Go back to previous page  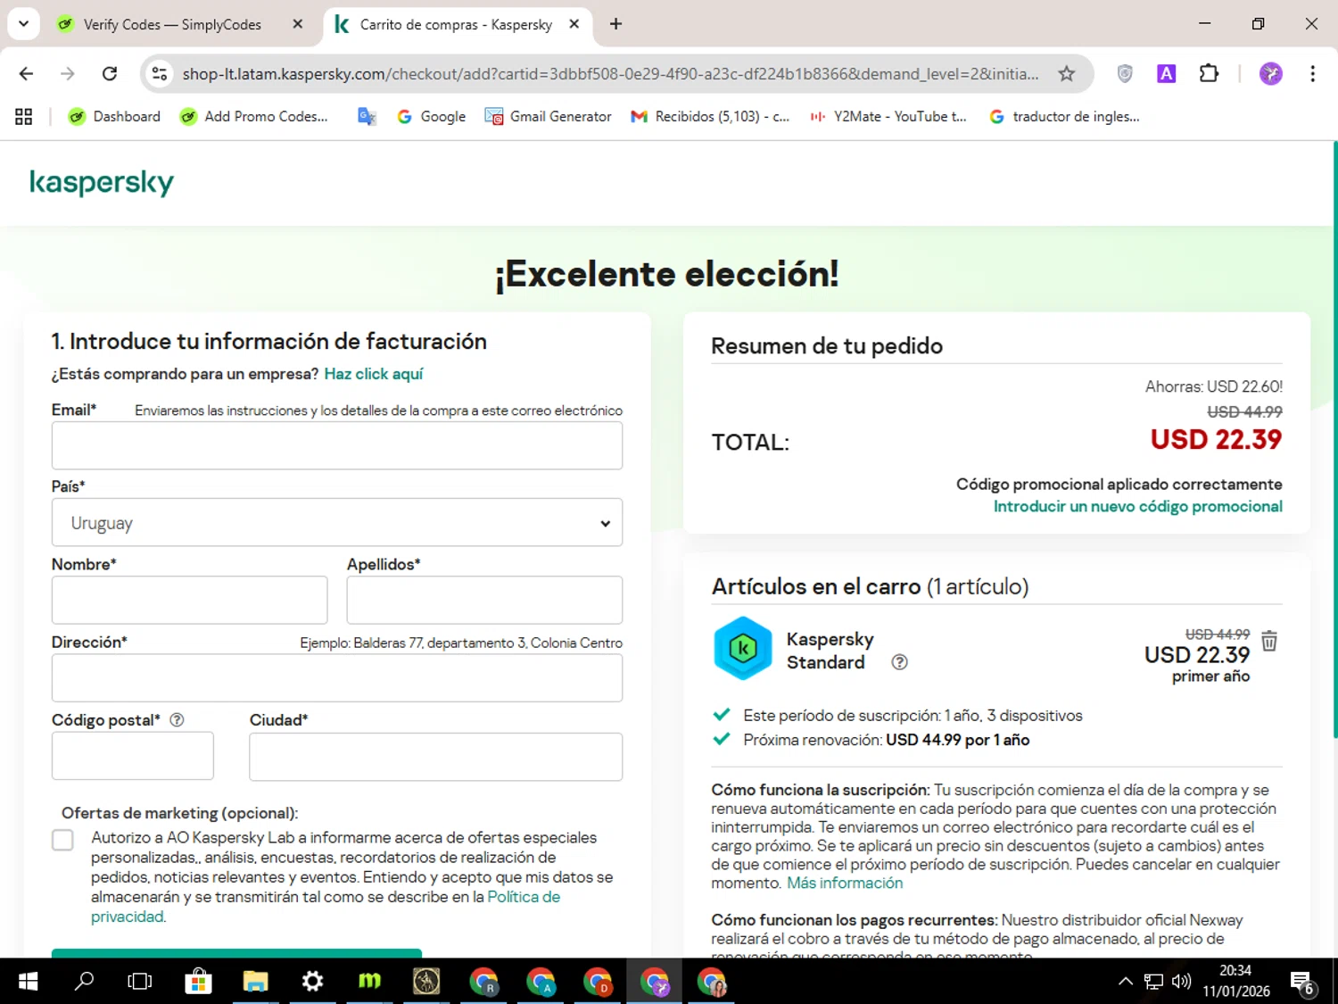click(x=26, y=74)
